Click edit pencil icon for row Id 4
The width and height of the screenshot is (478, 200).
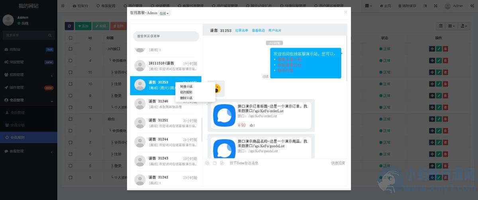(439, 61)
